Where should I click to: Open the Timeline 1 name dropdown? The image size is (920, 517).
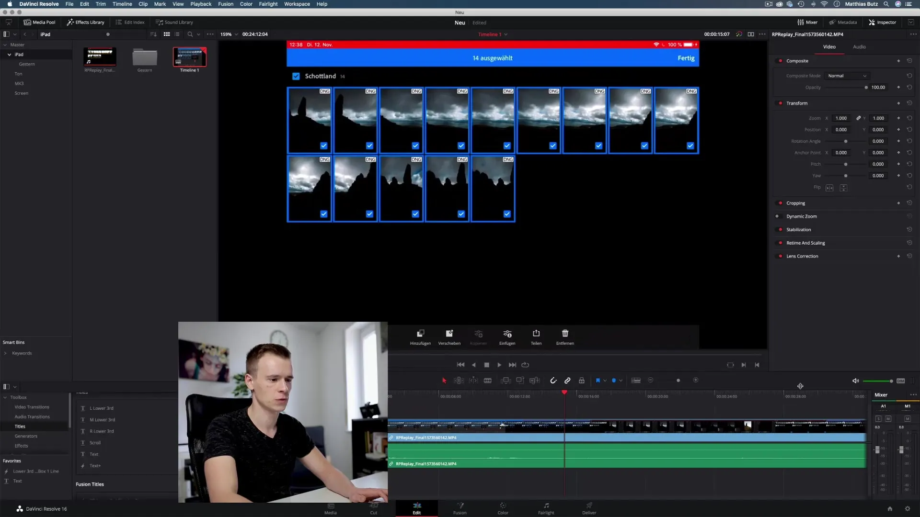[x=493, y=34]
